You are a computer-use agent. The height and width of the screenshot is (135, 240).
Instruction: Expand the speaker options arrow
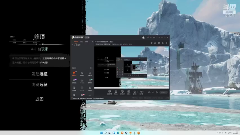pos(144,92)
